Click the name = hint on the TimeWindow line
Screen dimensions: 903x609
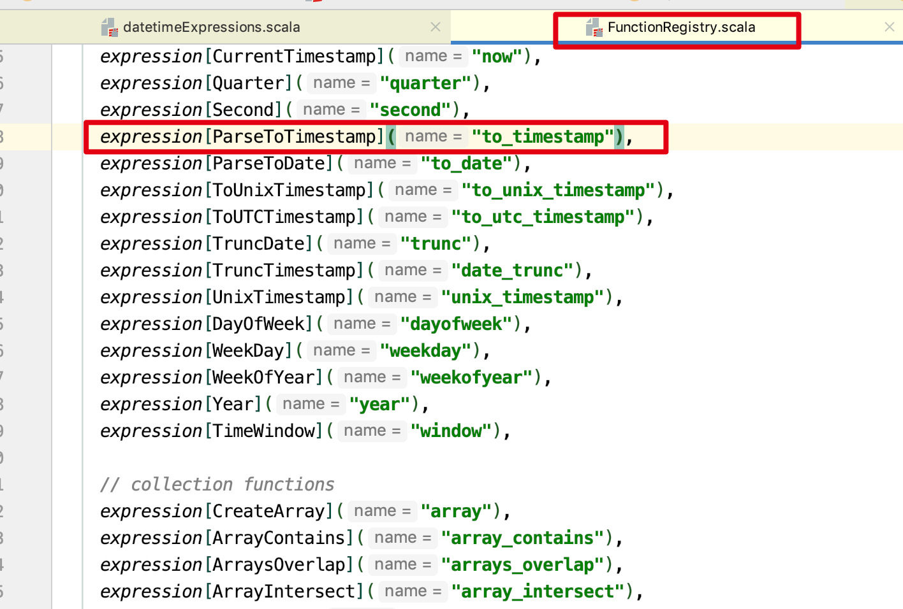coord(372,431)
